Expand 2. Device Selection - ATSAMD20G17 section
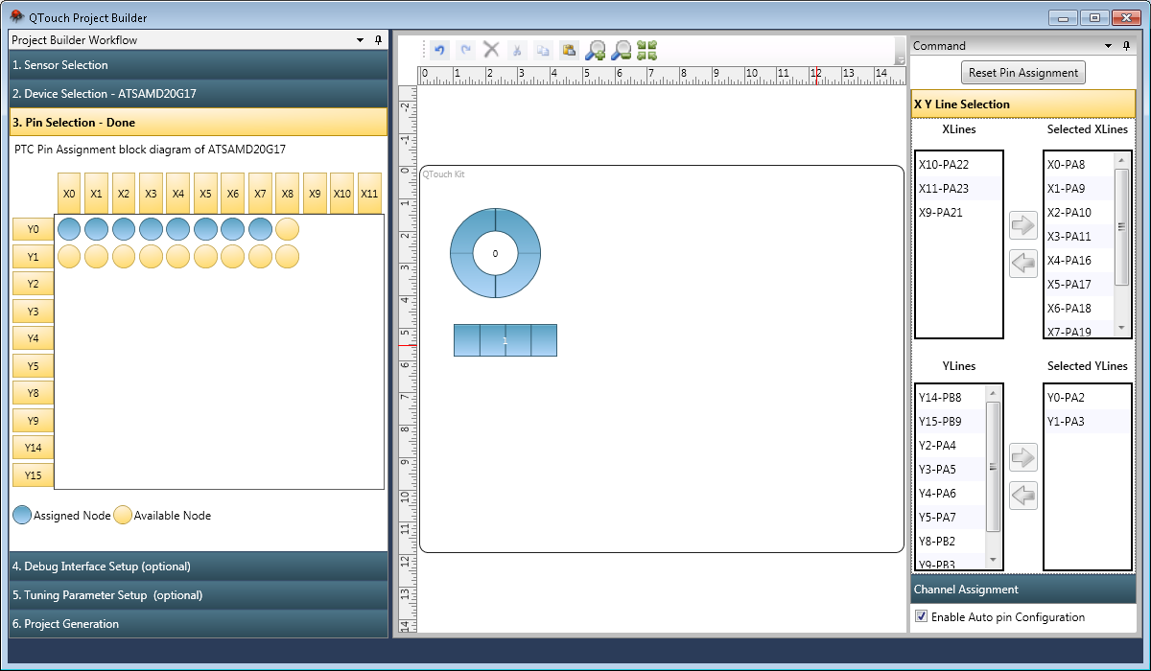This screenshot has width=1151, height=671. (x=198, y=94)
